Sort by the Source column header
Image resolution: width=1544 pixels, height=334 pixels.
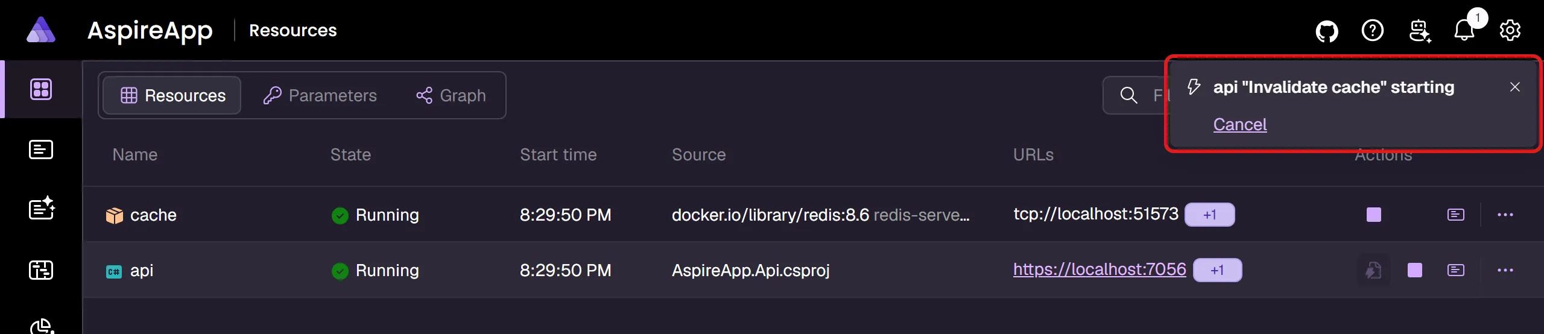pos(699,155)
